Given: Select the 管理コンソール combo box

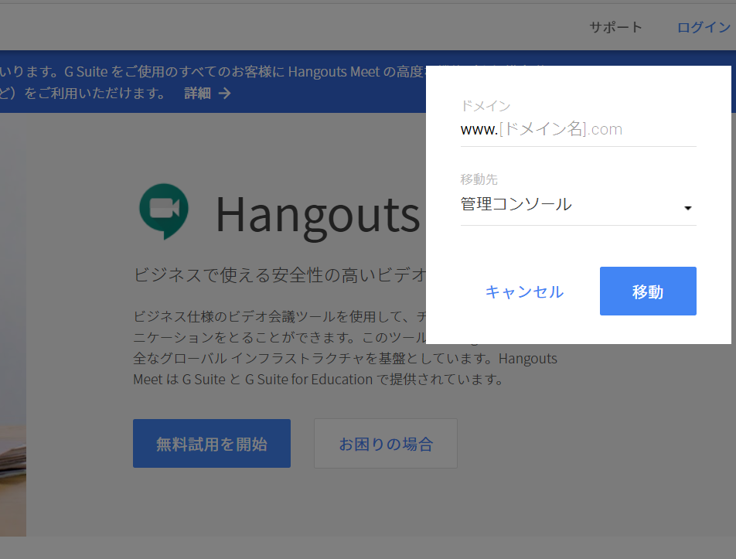Looking at the screenshot, I should [x=578, y=205].
